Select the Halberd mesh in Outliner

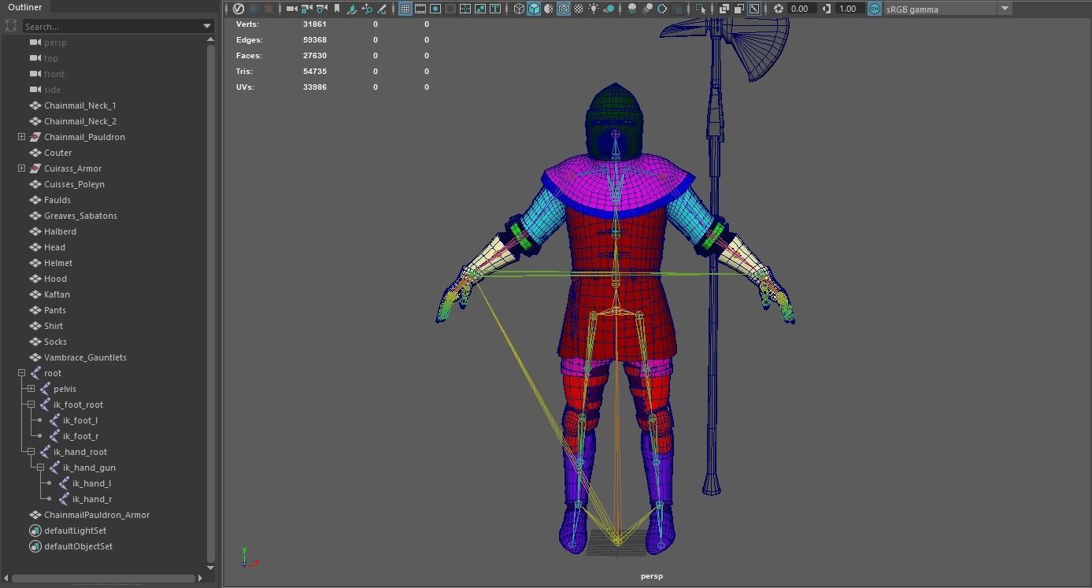(60, 231)
